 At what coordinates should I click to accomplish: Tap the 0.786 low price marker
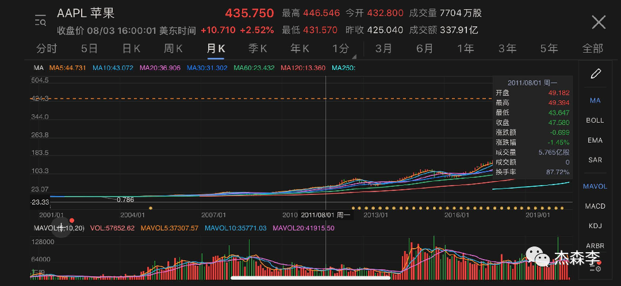[125, 199]
